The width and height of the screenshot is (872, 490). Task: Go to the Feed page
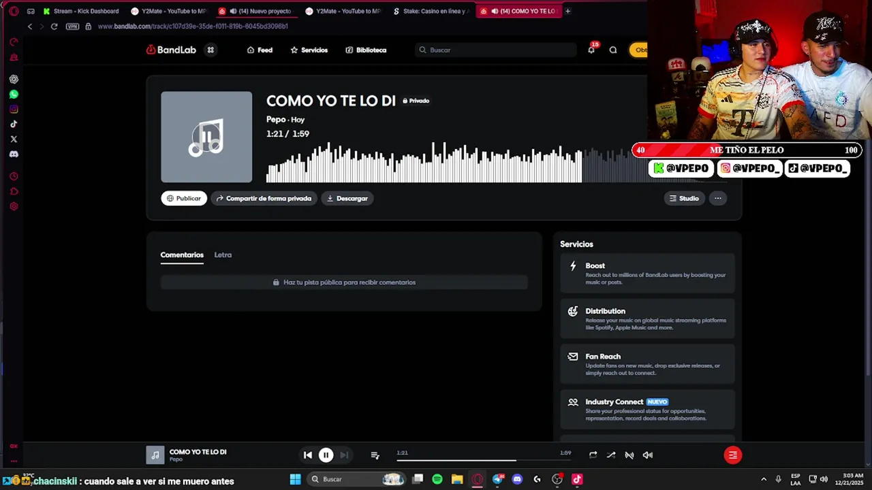tap(260, 50)
